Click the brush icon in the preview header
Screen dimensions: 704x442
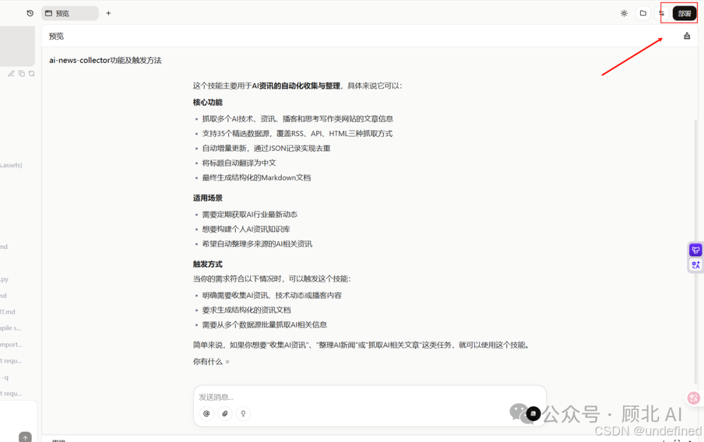[x=686, y=36]
